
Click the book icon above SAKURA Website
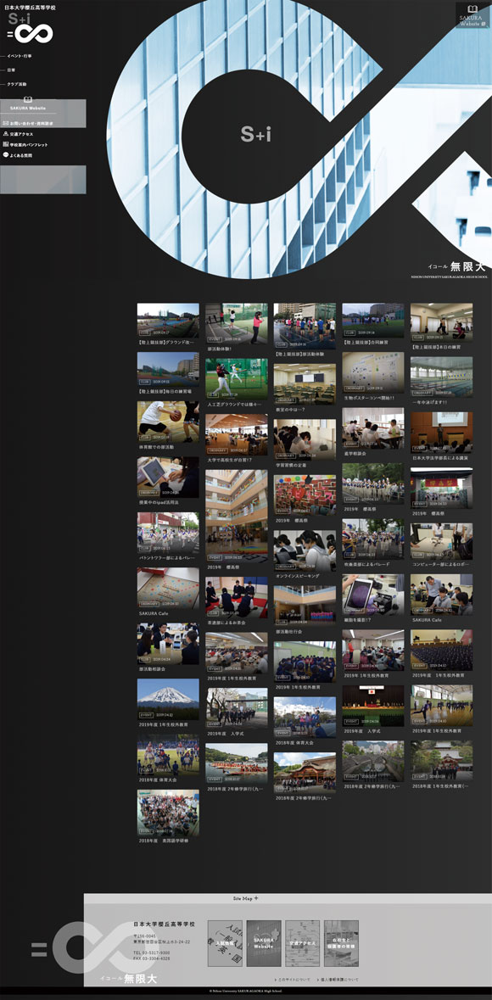tap(27, 100)
